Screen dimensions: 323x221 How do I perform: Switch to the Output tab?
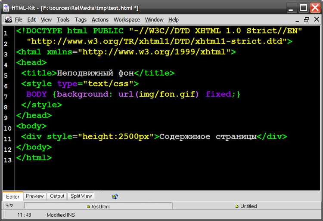click(57, 196)
